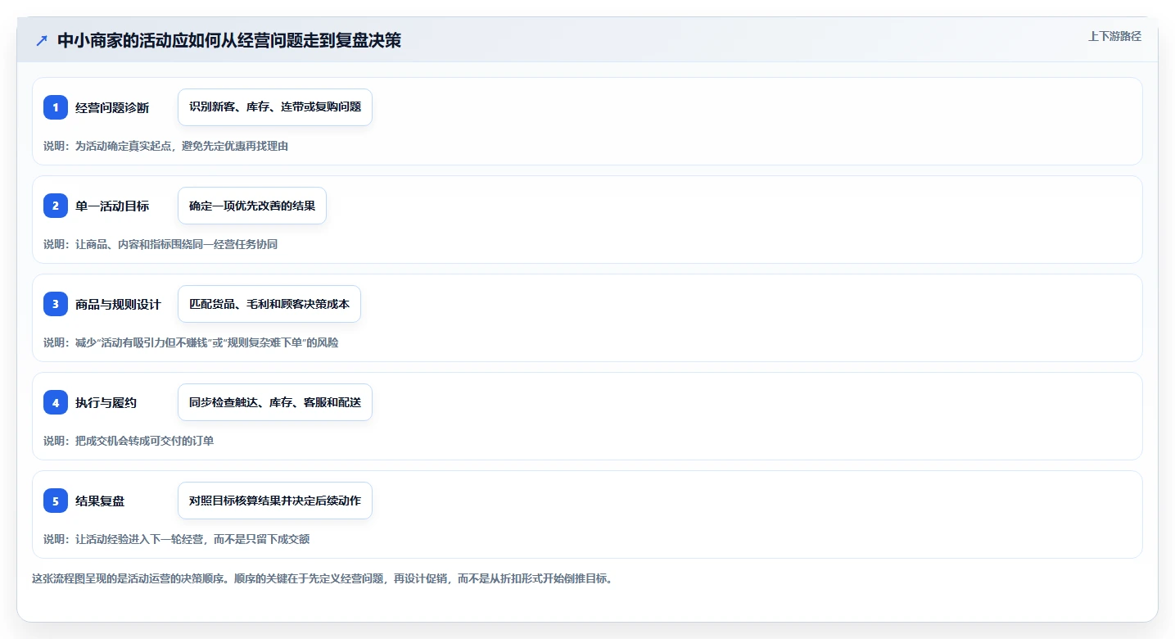
Task: Click the 确定一项优先改善的结果 chip
Action: click(252, 206)
